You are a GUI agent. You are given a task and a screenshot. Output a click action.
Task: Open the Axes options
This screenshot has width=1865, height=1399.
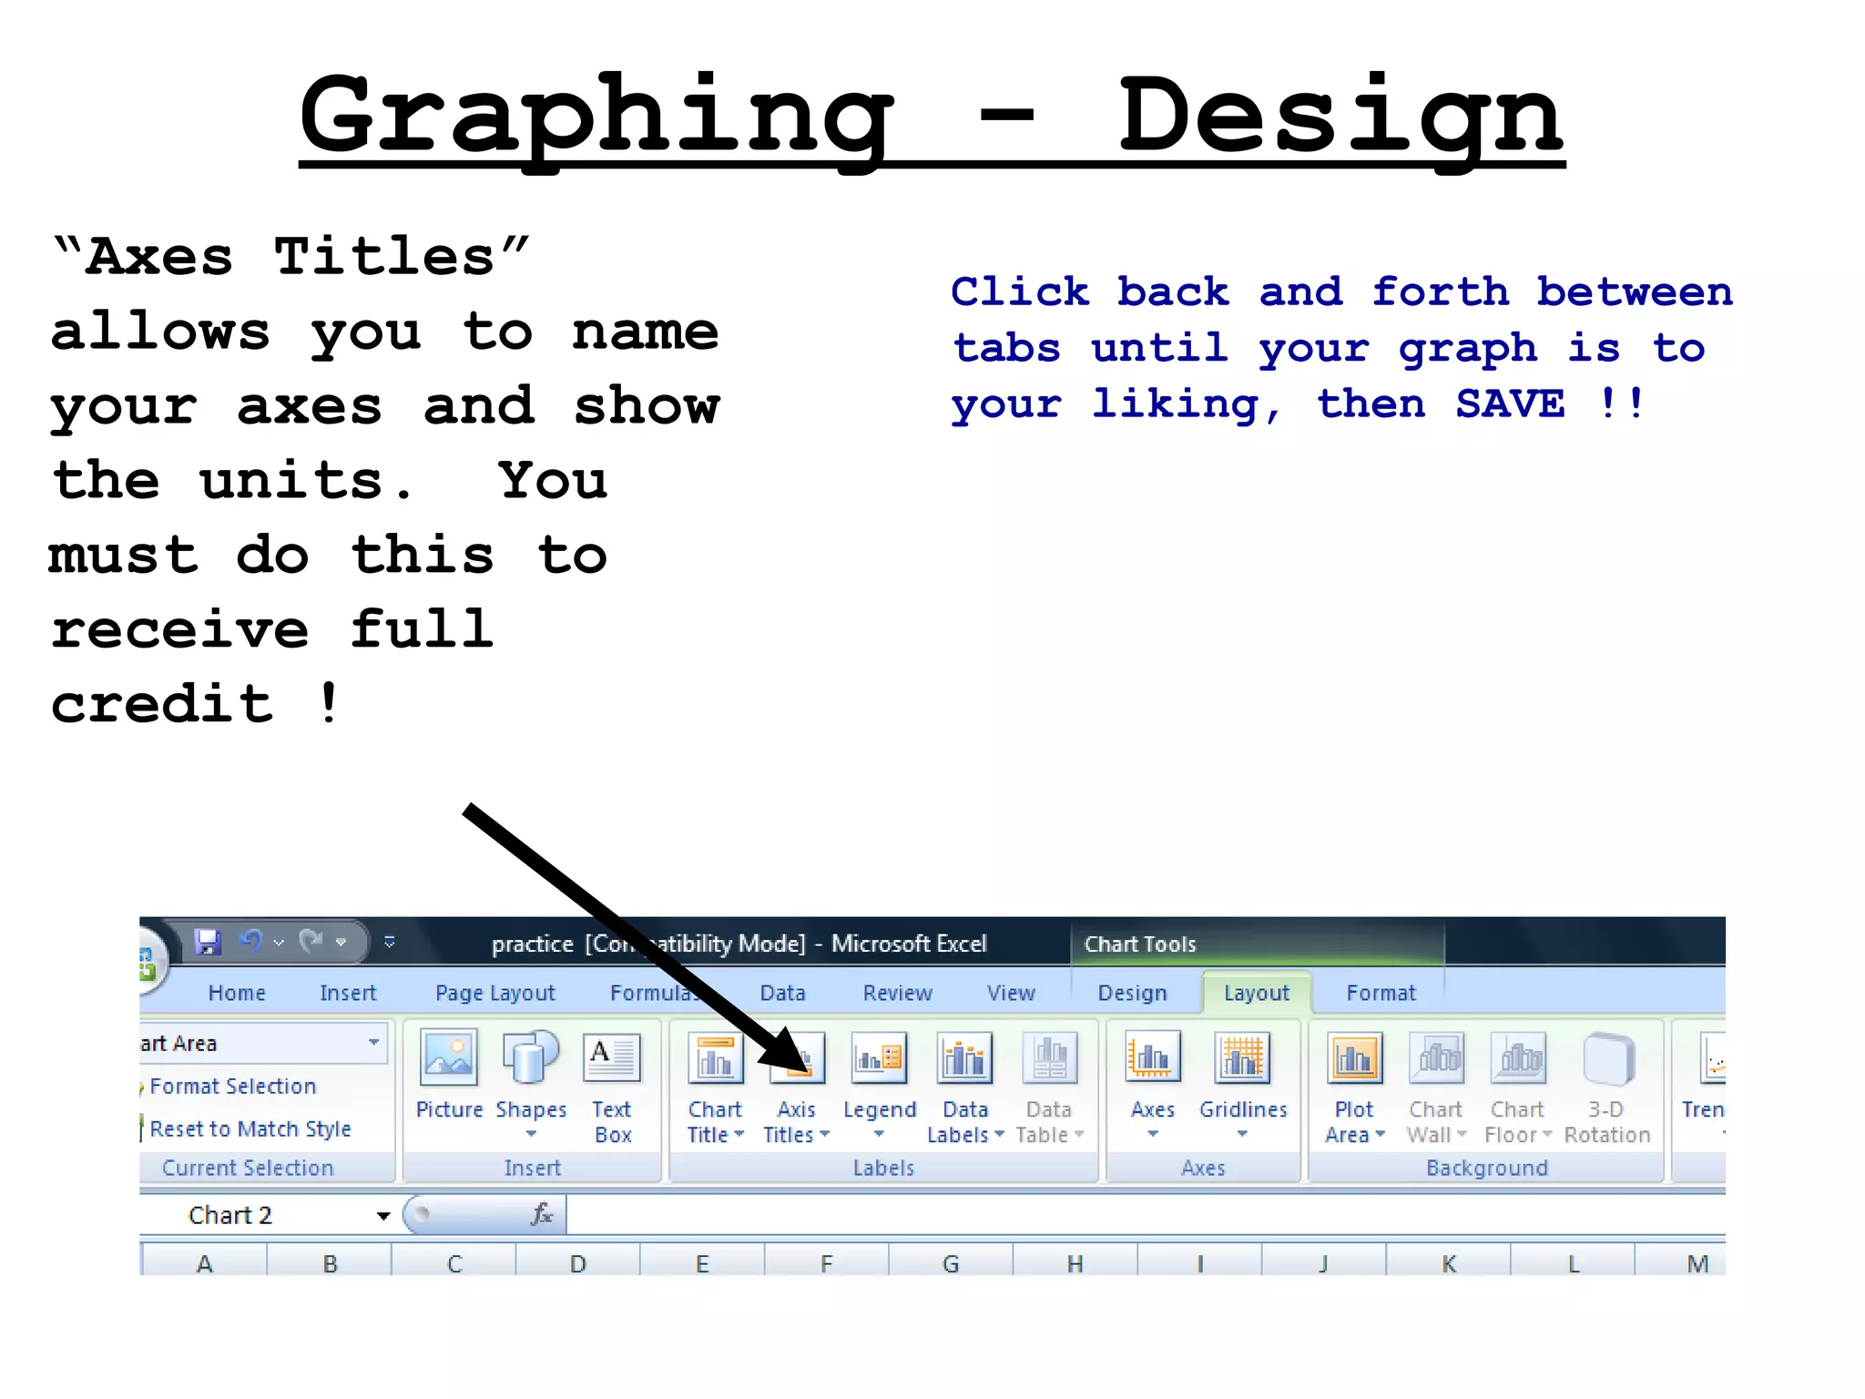pos(1153,1085)
